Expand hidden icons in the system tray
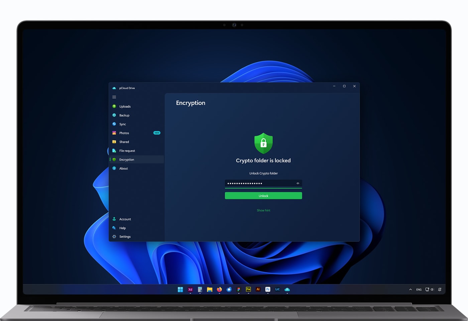The image size is (468, 321). point(410,289)
